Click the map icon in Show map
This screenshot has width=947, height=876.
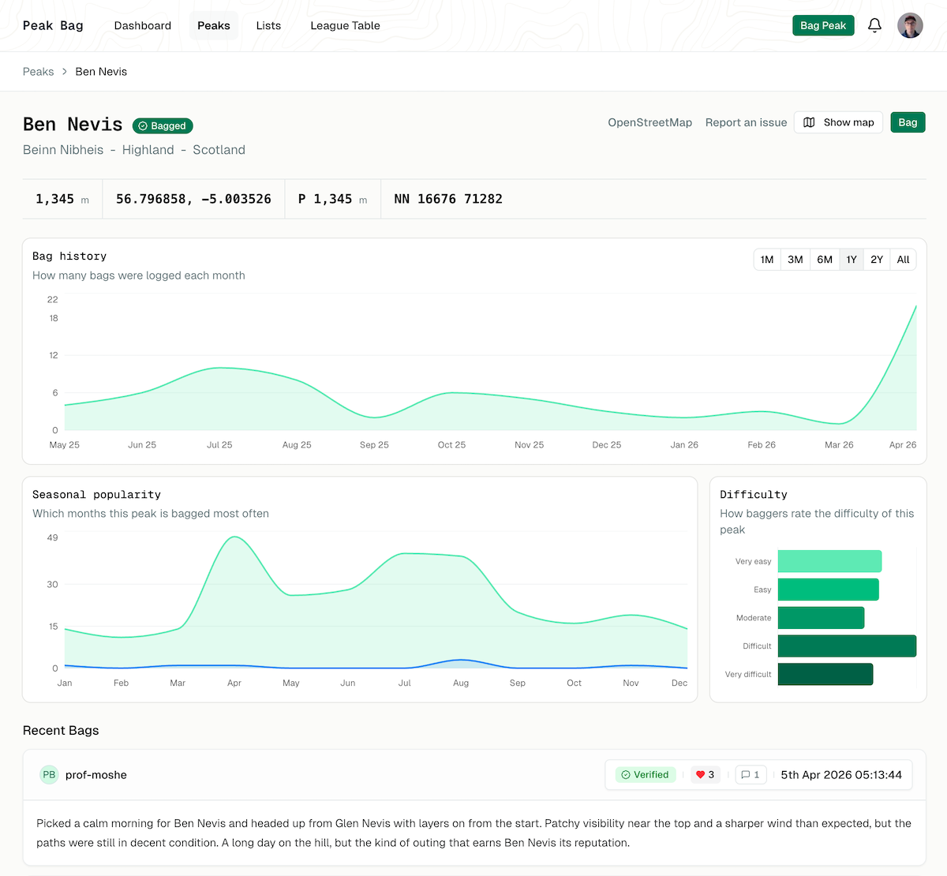809,122
